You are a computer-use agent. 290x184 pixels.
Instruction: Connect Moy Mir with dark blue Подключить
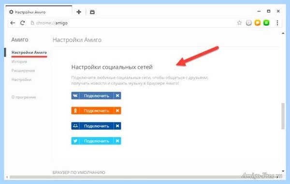(97, 126)
